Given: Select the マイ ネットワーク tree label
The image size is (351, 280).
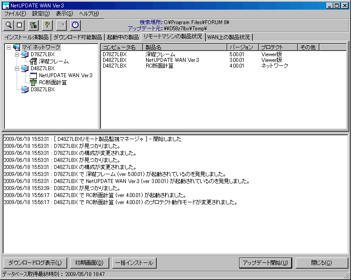Looking at the screenshot, I should (41, 47).
